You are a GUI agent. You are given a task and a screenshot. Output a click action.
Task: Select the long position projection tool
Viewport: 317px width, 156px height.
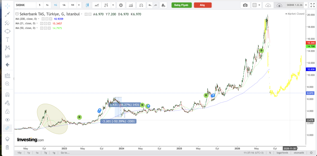tap(7, 56)
